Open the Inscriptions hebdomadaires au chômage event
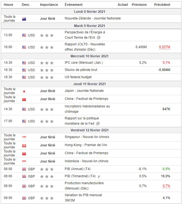 point(87,109)
